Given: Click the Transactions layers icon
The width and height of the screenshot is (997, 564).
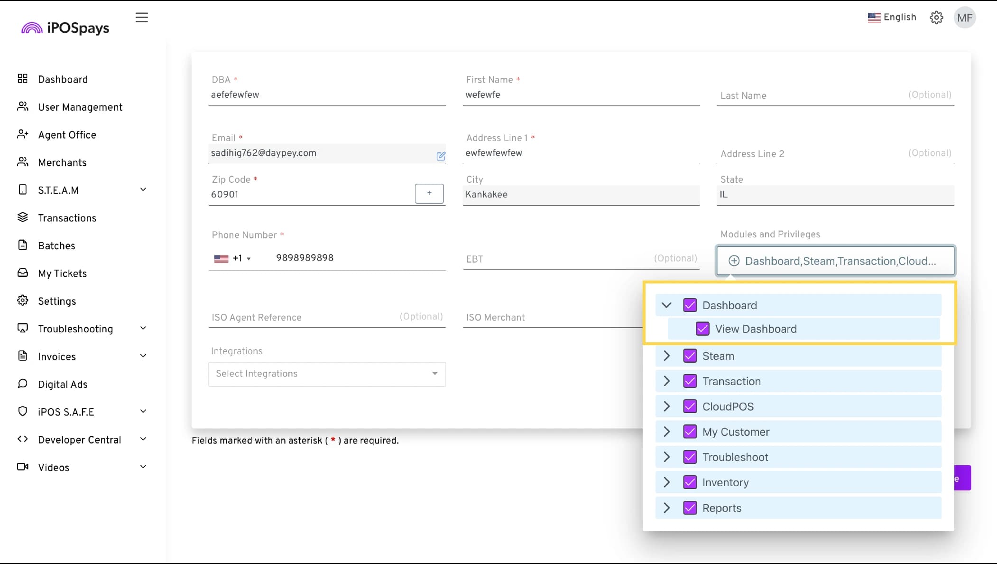Looking at the screenshot, I should click(22, 217).
